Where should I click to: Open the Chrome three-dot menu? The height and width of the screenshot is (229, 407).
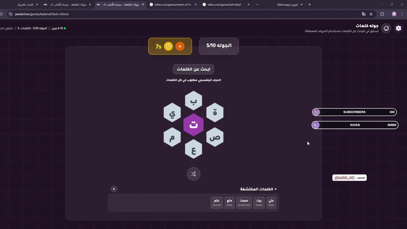coord(403,14)
